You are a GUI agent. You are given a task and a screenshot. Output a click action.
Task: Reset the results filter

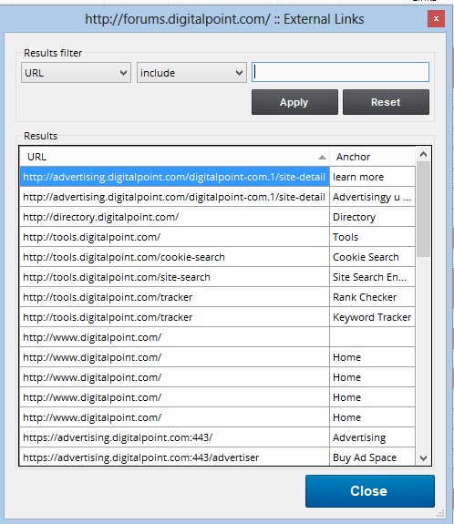coord(386,102)
